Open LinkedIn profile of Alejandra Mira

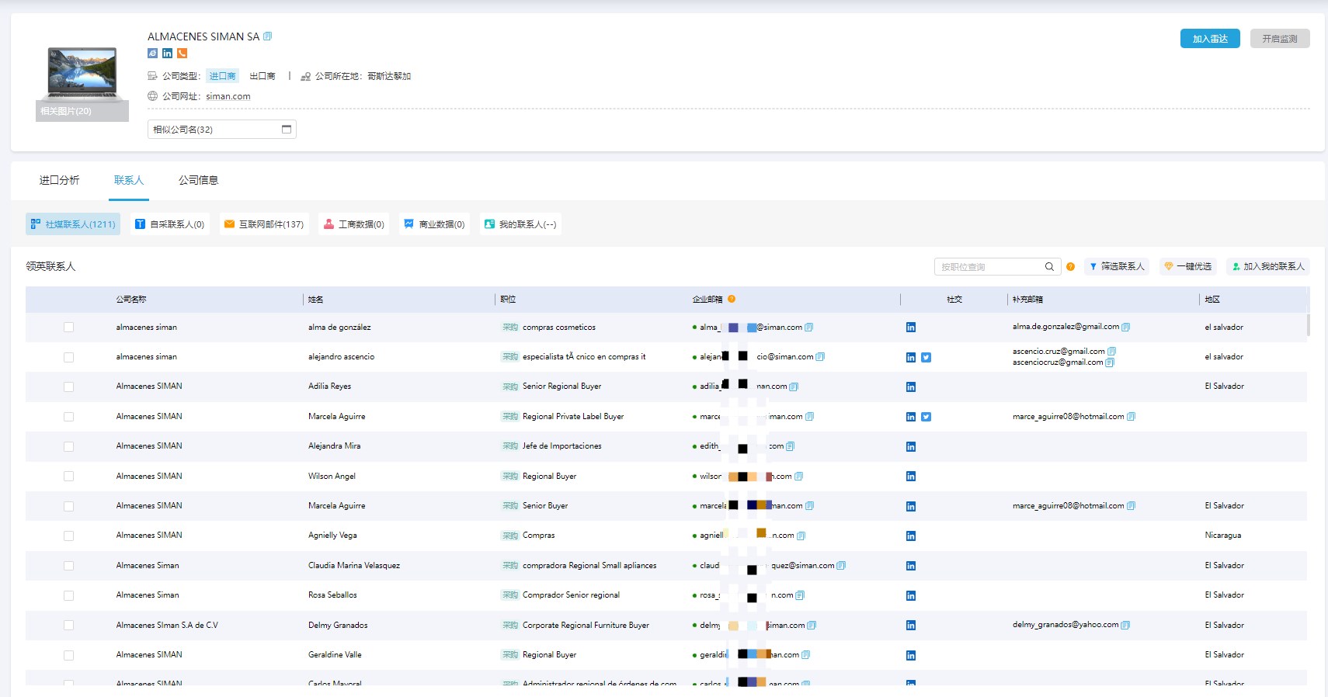click(x=911, y=447)
